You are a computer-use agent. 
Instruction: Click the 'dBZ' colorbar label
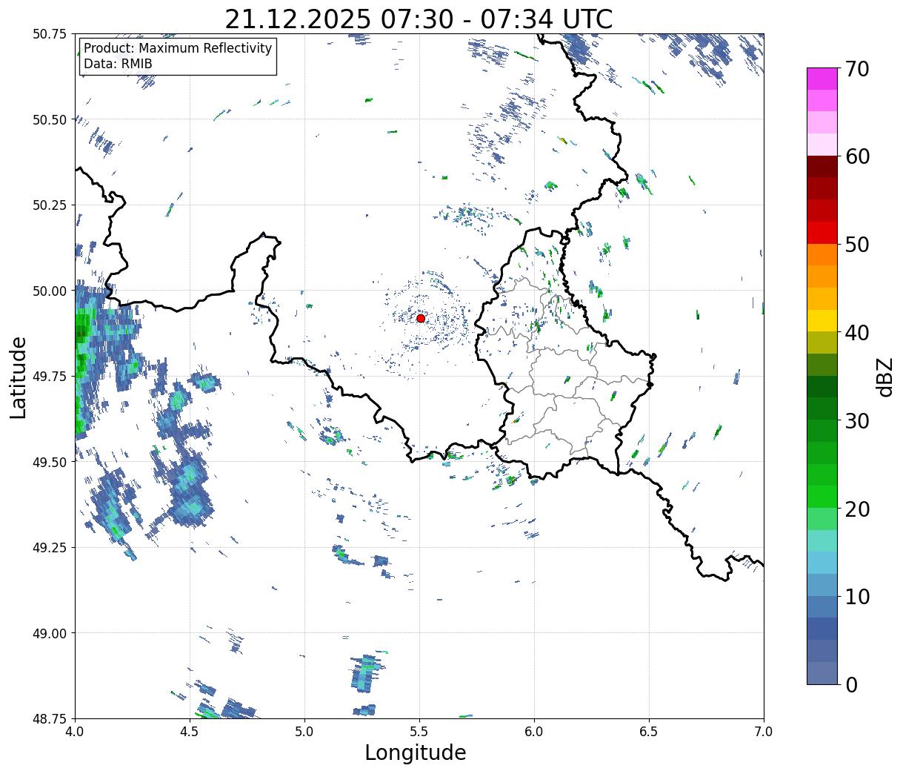coord(884,377)
